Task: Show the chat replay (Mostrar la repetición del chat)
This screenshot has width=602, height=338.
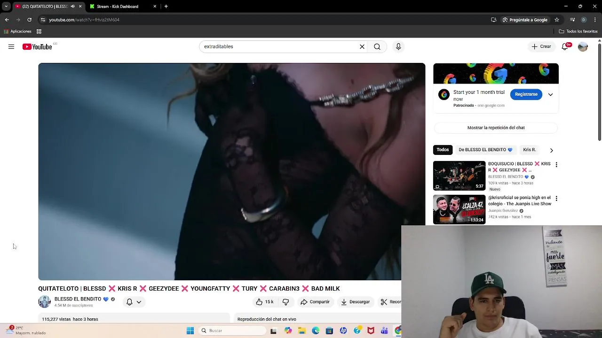Action: pos(496,128)
